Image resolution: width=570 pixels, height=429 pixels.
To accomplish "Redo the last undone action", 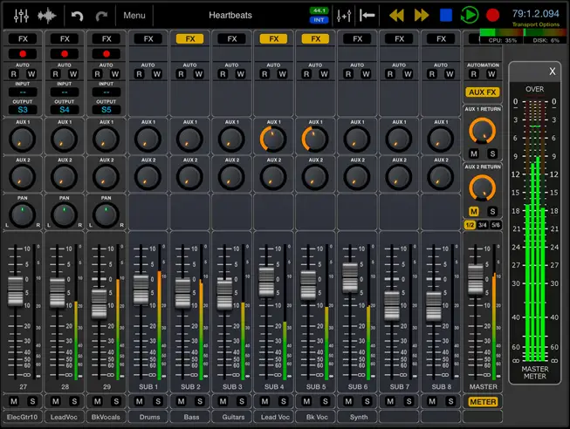I will click(x=101, y=16).
